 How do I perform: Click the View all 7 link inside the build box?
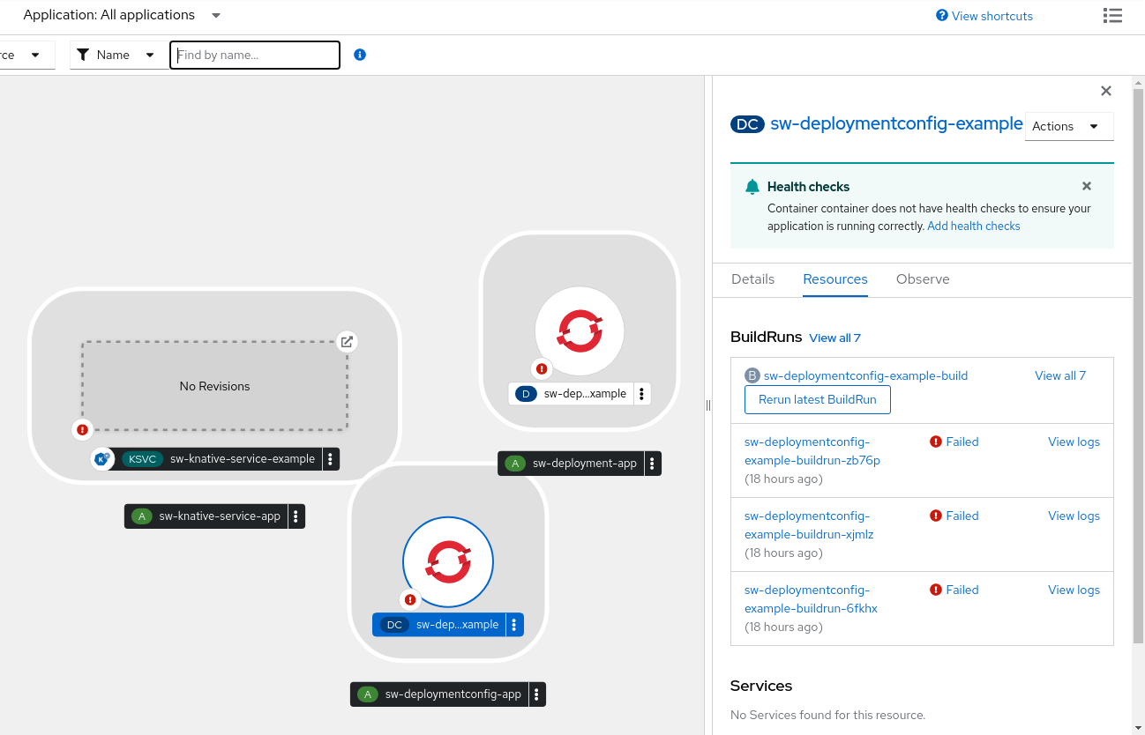1060,375
